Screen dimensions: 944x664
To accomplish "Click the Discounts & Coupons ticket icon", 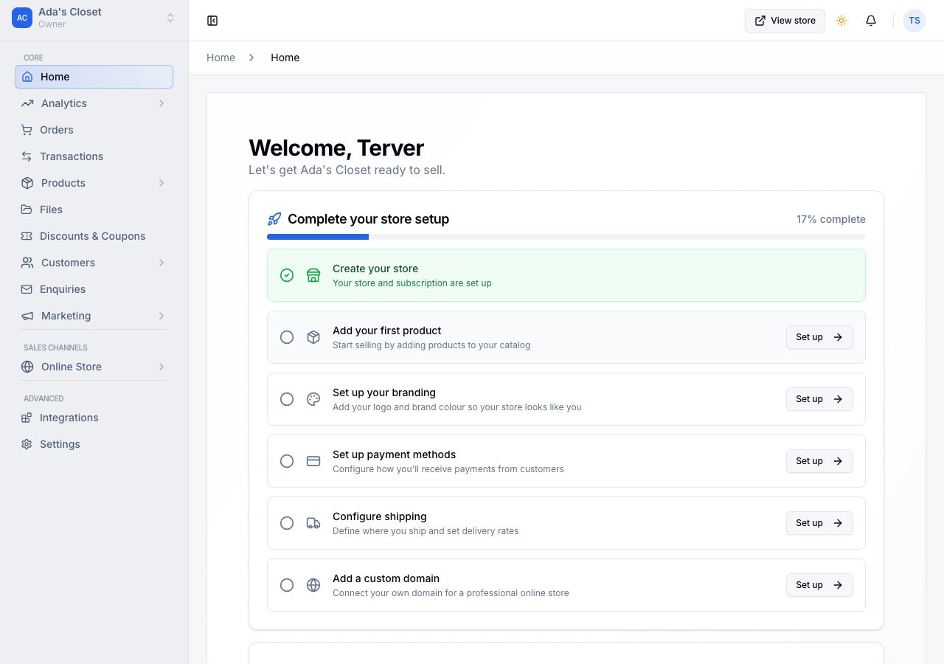I will pos(27,236).
